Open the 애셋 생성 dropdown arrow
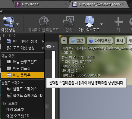Viewport: 132px width, 119px height. pyautogui.click(x=17, y=24)
